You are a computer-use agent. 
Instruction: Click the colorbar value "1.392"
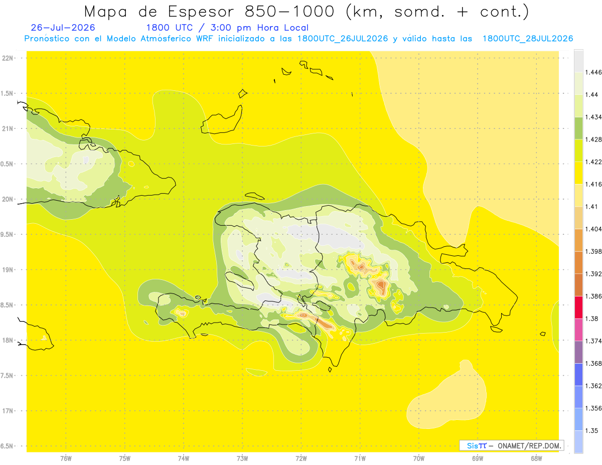[594, 274]
